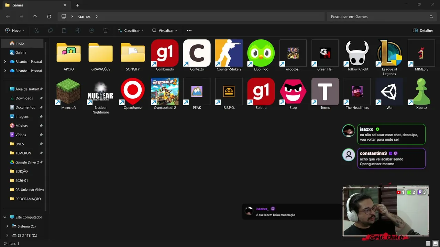Expand the Sistema (C:) drive node
The height and width of the screenshot is (247, 440).
(7, 226)
